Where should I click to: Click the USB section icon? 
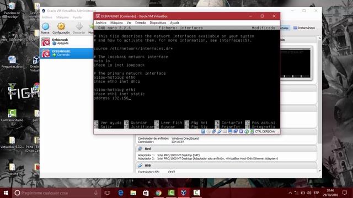[x=140, y=166]
